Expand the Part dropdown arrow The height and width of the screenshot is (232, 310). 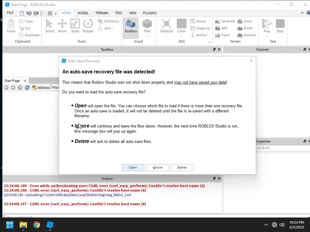[147, 36]
